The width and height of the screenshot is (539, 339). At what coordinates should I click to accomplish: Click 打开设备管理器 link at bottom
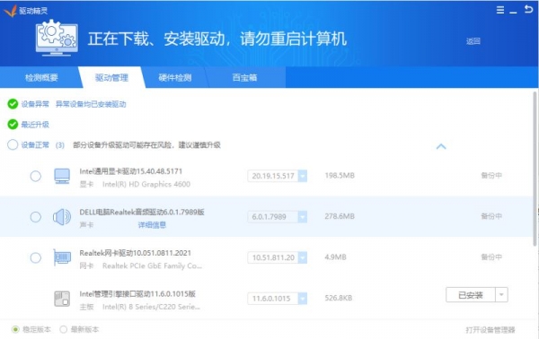(490, 330)
